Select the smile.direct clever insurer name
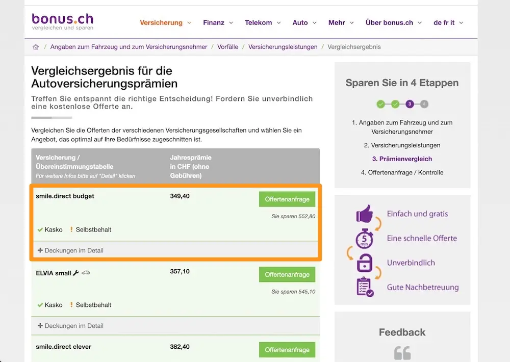510x362 pixels. [x=63, y=347]
